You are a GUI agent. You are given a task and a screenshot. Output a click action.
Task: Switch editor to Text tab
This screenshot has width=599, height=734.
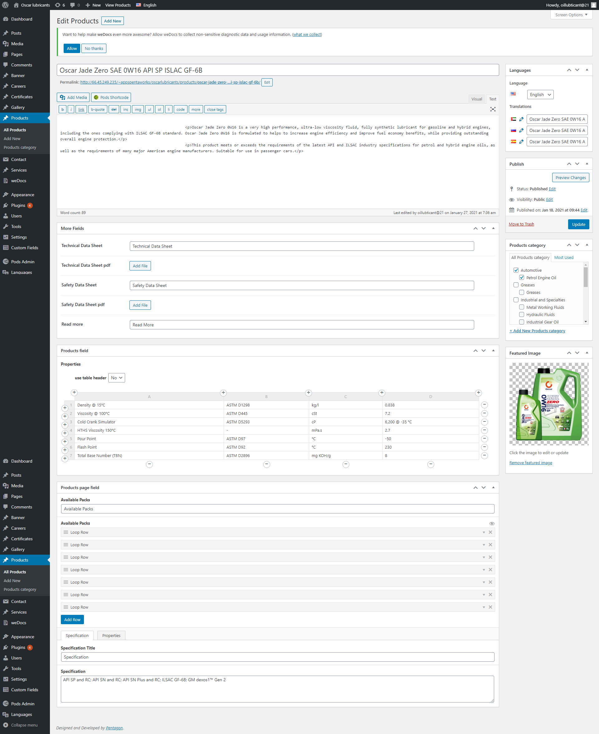(x=492, y=99)
